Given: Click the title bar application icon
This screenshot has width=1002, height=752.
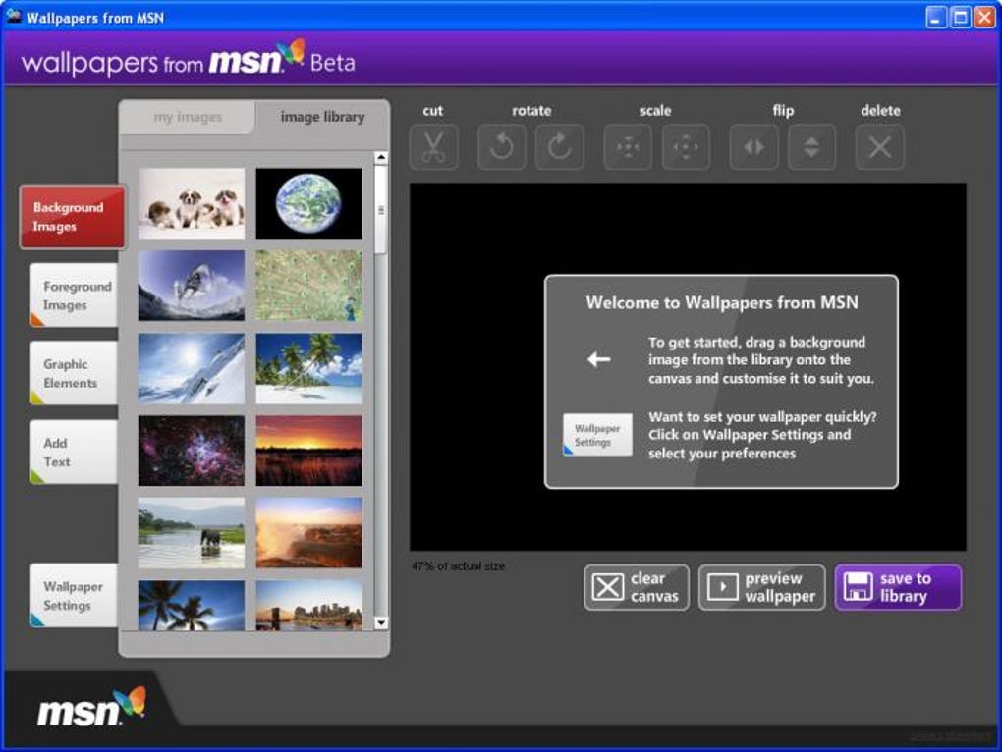Looking at the screenshot, I should pos(14,17).
